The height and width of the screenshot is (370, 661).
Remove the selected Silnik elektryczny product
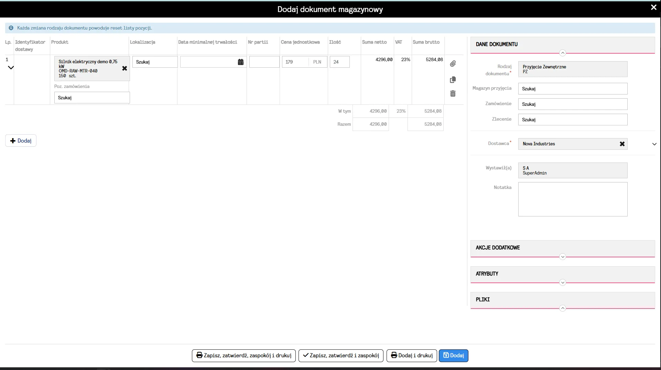124,68
